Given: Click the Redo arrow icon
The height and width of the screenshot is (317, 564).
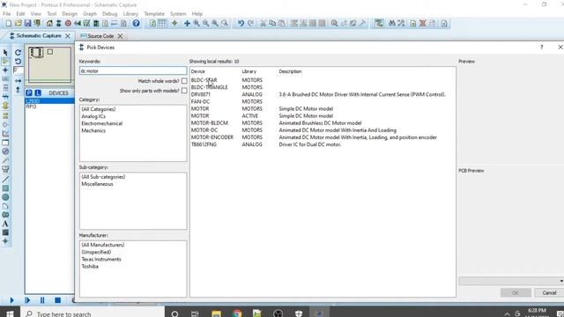Looking at the screenshot, I should point(250,24).
